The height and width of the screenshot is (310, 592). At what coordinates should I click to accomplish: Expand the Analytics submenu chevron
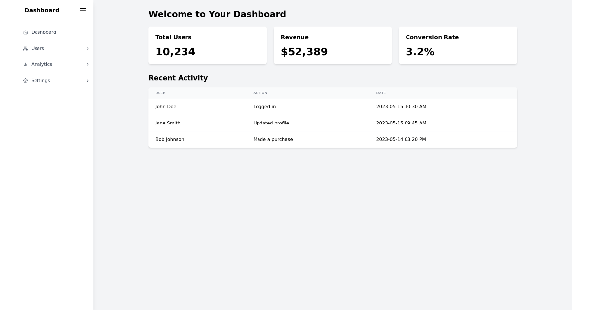click(87, 64)
